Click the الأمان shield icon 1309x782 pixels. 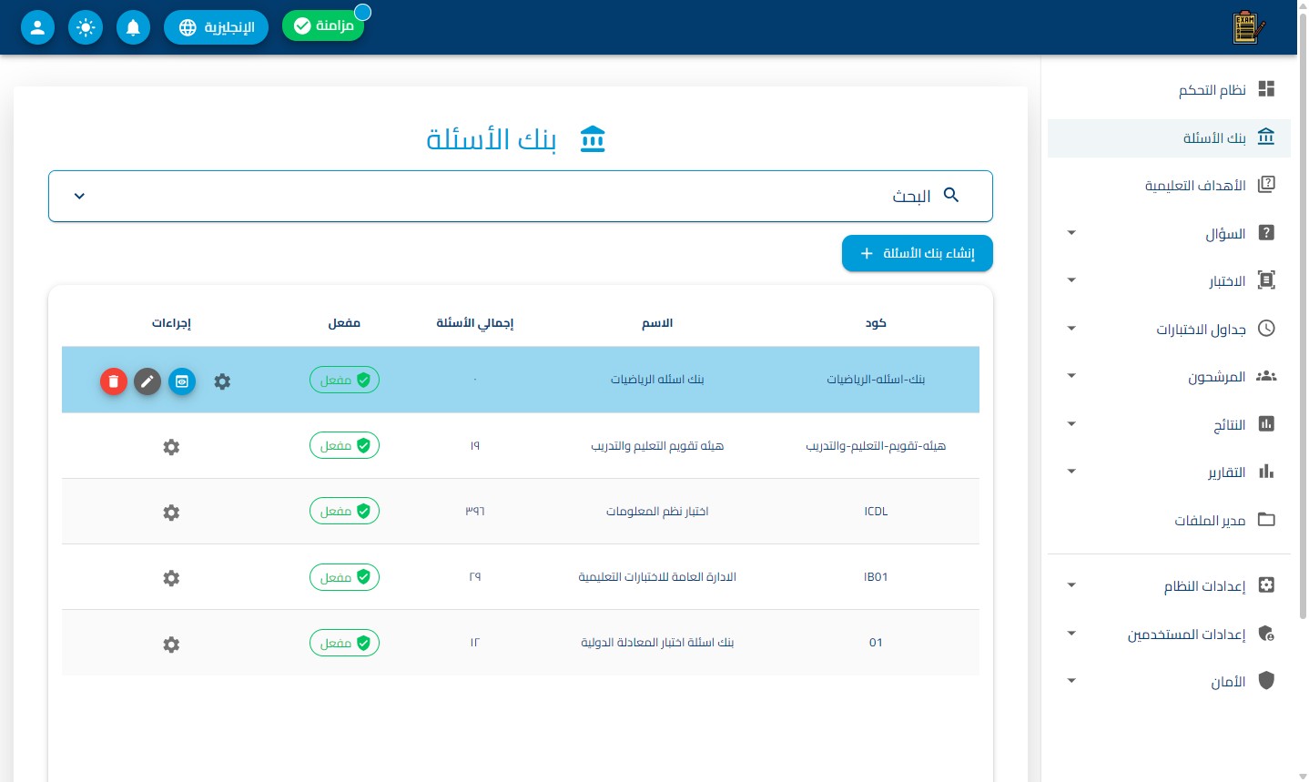point(1266,680)
